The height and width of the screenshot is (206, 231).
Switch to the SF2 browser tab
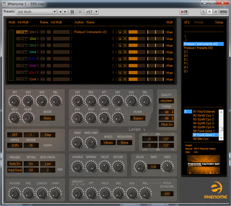tap(187, 22)
